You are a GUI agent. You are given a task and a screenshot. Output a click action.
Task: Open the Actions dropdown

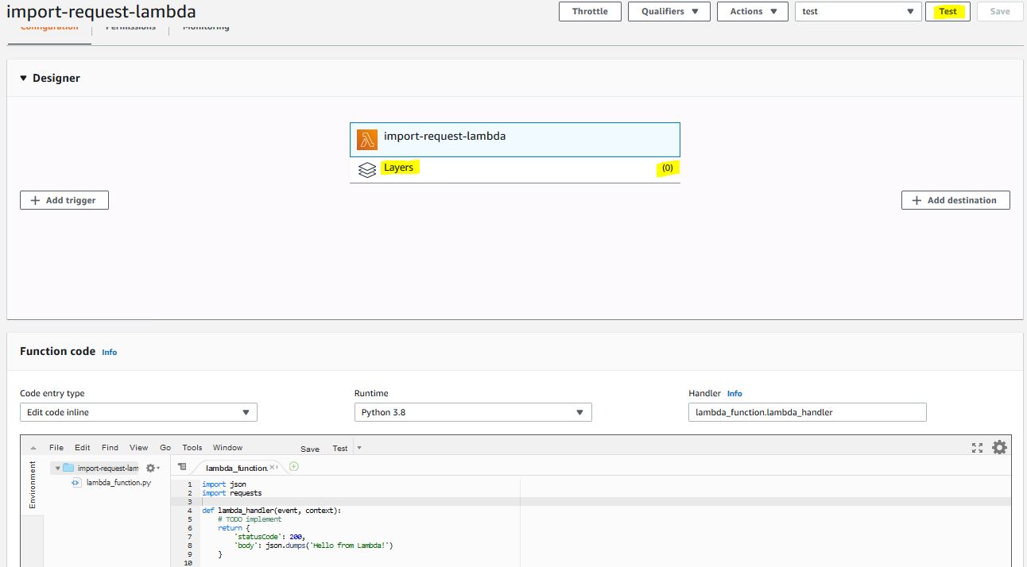pyautogui.click(x=752, y=12)
